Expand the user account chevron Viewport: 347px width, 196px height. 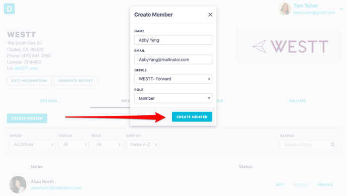pos(341,9)
